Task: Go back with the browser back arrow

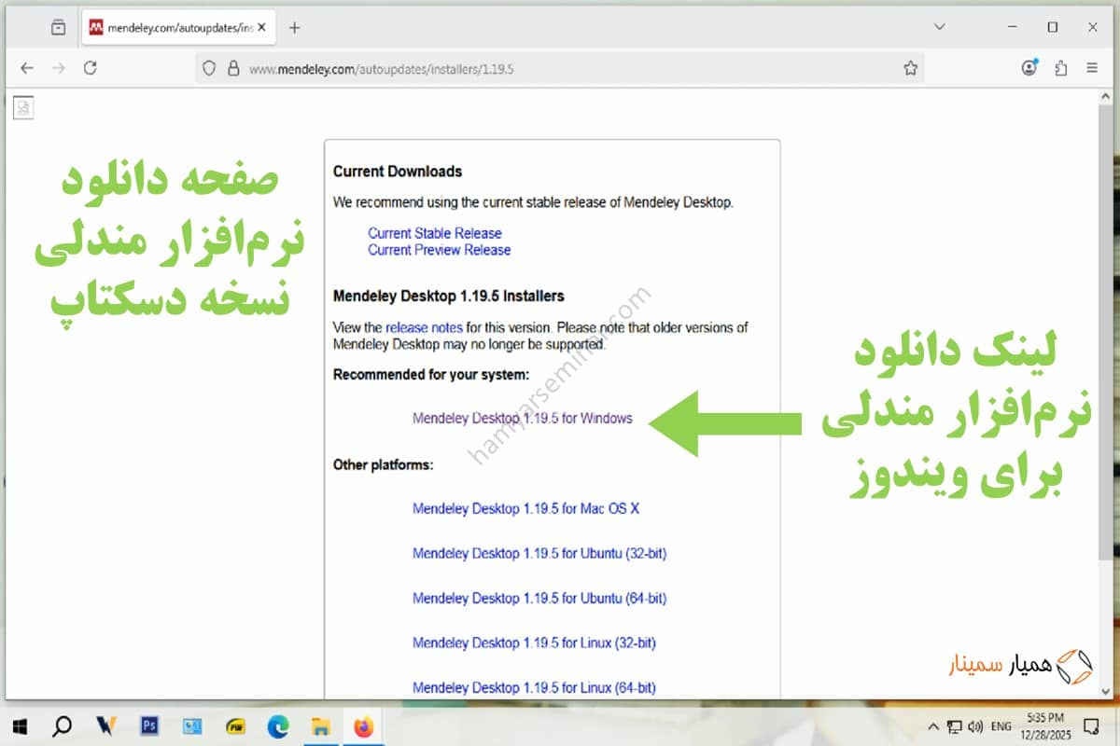Action: [26, 68]
